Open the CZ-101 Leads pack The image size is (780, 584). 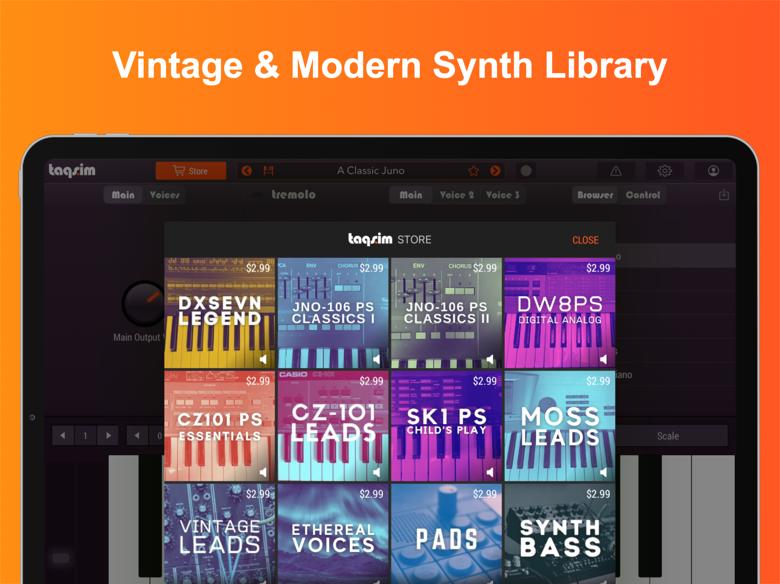333,426
